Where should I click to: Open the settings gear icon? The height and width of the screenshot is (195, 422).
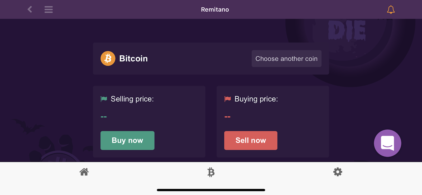click(338, 172)
